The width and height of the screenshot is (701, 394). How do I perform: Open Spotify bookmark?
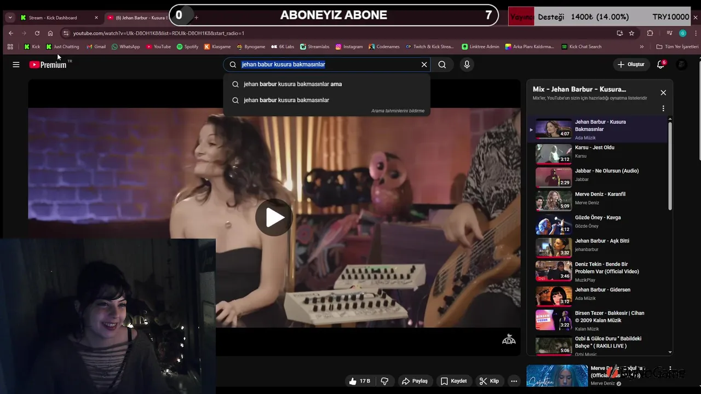click(x=187, y=47)
